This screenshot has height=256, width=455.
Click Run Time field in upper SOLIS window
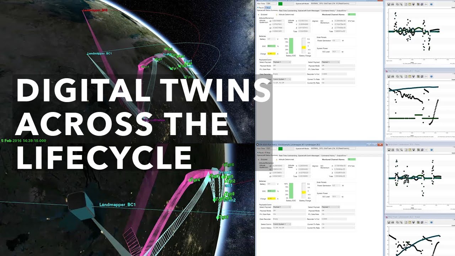click(271, 4)
